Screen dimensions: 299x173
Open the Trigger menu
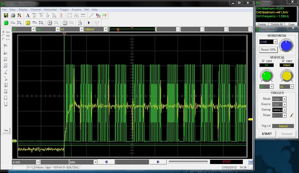click(64, 10)
